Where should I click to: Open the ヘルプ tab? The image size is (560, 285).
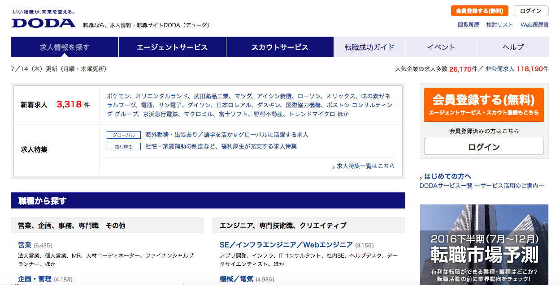[513, 47]
